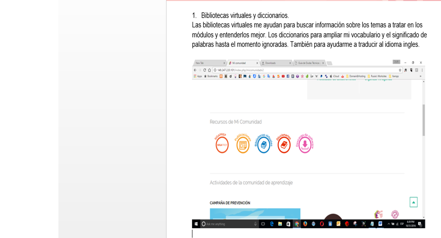Open the Bookmarks folder in bookmarks bar
Screen dimensions: 441x238
pos(211,76)
